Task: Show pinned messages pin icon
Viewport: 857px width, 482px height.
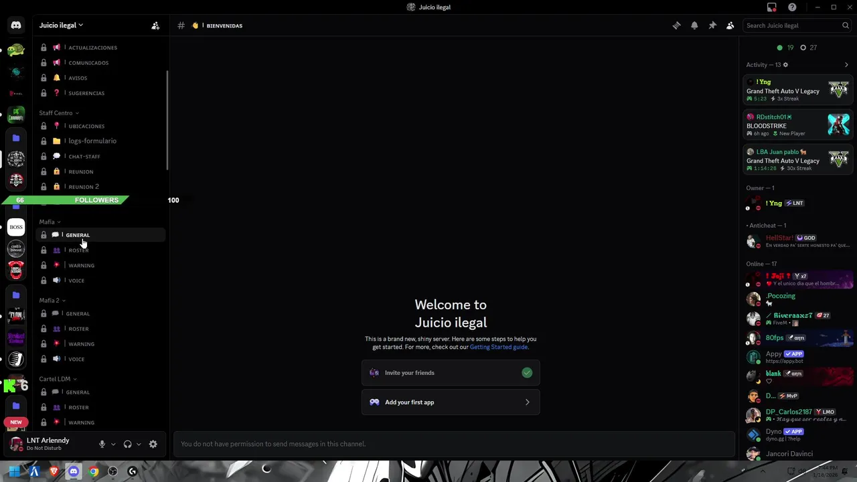Action: tap(712, 25)
